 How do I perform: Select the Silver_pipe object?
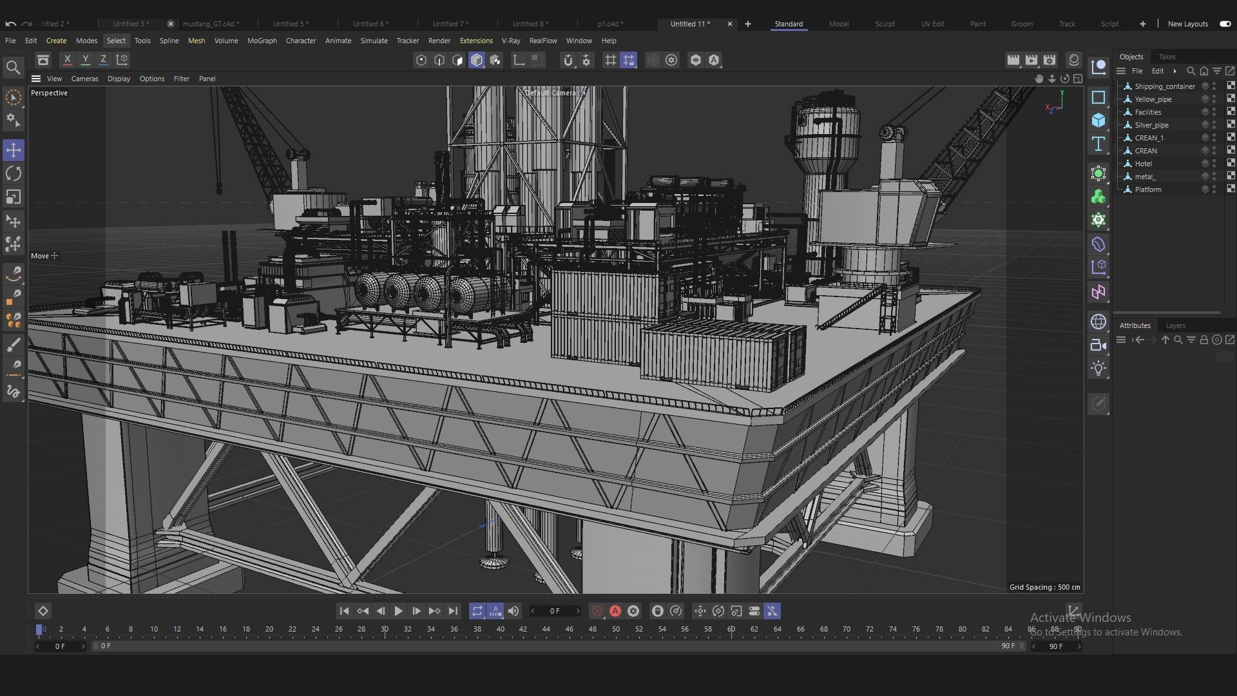tap(1151, 125)
